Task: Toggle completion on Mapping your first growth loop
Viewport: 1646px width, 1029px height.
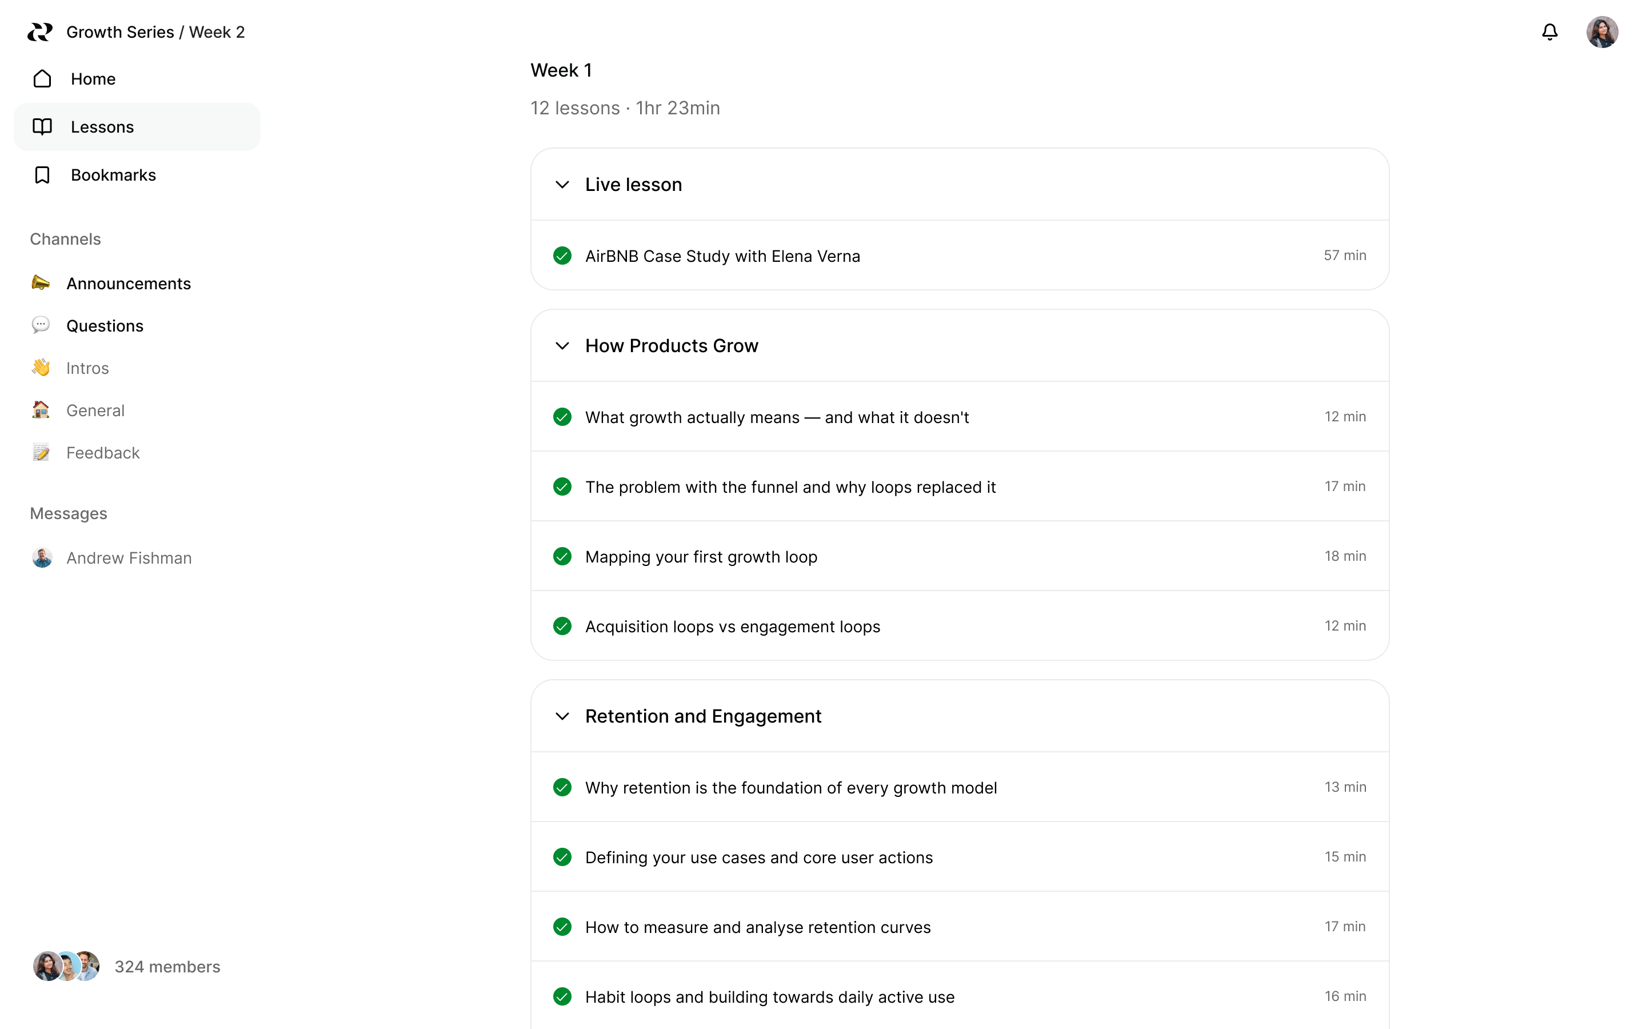Action: coord(562,556)
